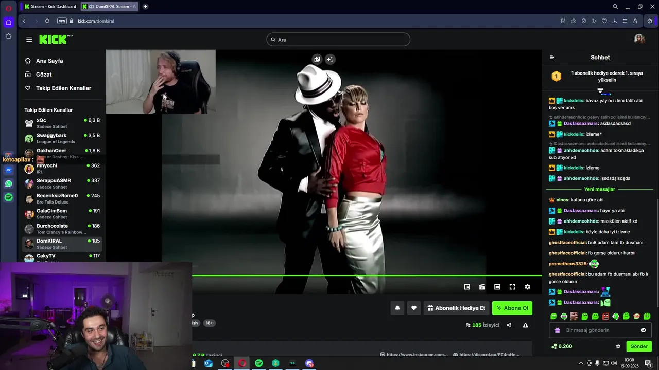Image resolution: width=659 pixels, height=370 pixels.
Task: Click the multistream icon above video
Action: [x=317, y=59]
